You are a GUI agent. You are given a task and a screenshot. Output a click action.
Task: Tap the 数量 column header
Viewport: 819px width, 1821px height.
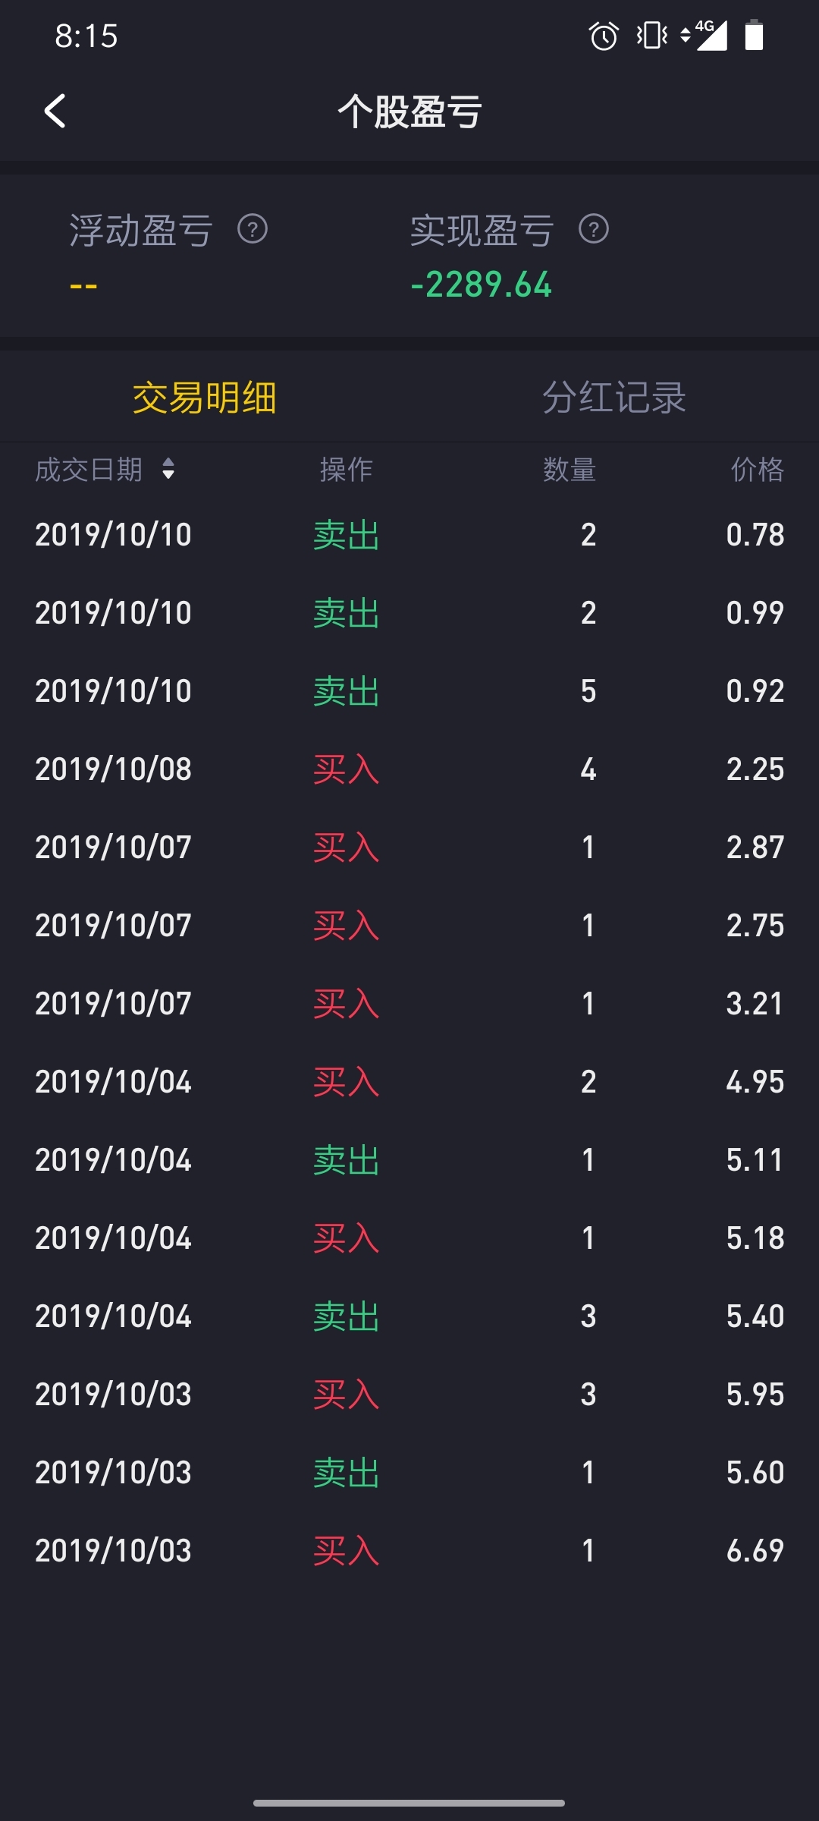tap(569, 470)
